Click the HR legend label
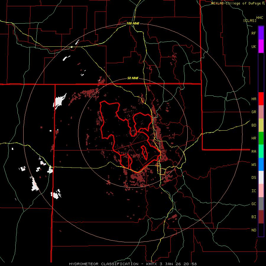The image size is (266, 266). 254,138
